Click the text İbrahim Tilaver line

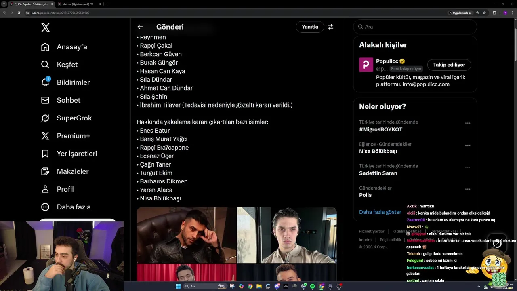[x=216, y=105]
